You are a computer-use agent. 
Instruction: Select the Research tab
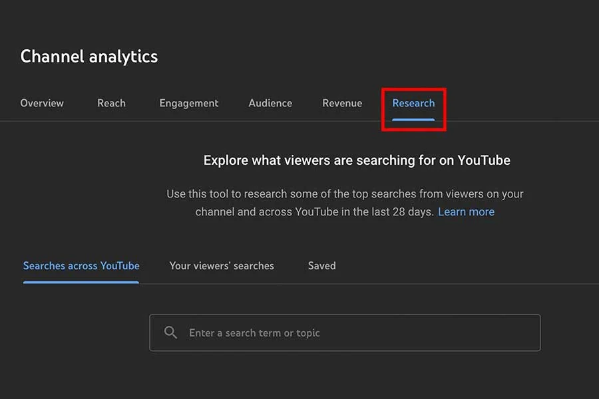413,103
